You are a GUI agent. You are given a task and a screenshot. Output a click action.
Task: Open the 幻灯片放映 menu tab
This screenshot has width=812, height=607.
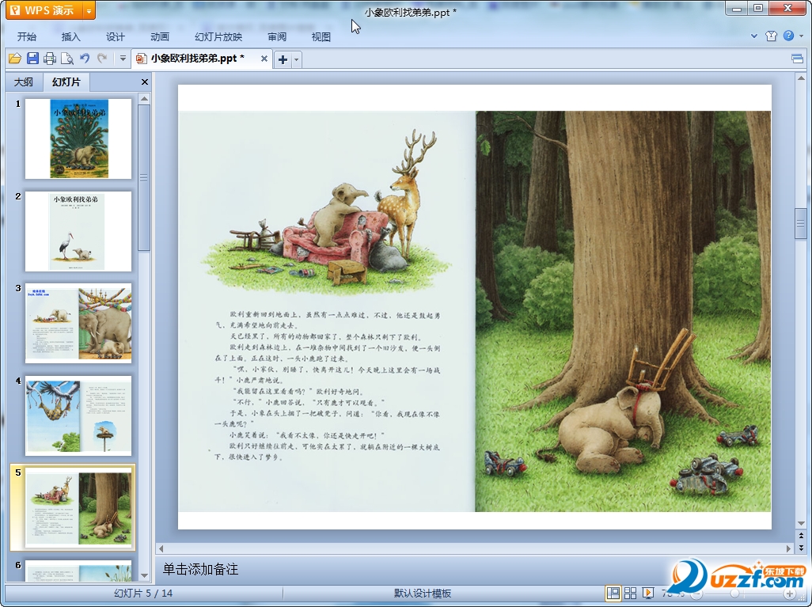(218, 36)
